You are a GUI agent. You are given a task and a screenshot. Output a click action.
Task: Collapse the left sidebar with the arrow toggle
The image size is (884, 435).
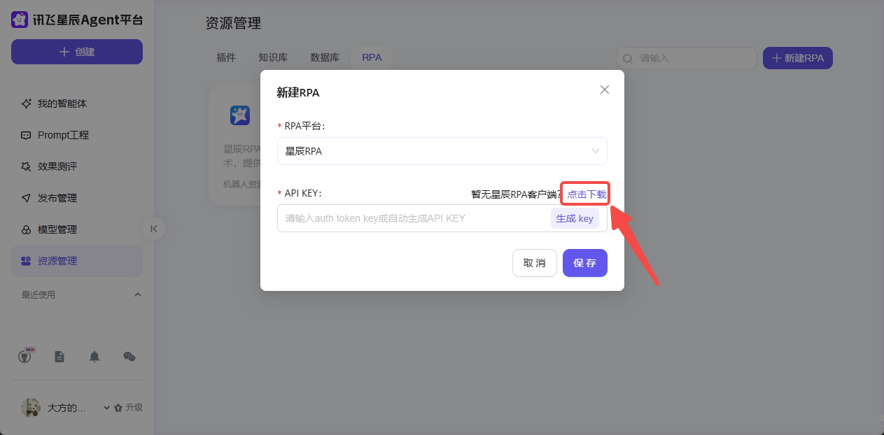click(x=153, y=228)
